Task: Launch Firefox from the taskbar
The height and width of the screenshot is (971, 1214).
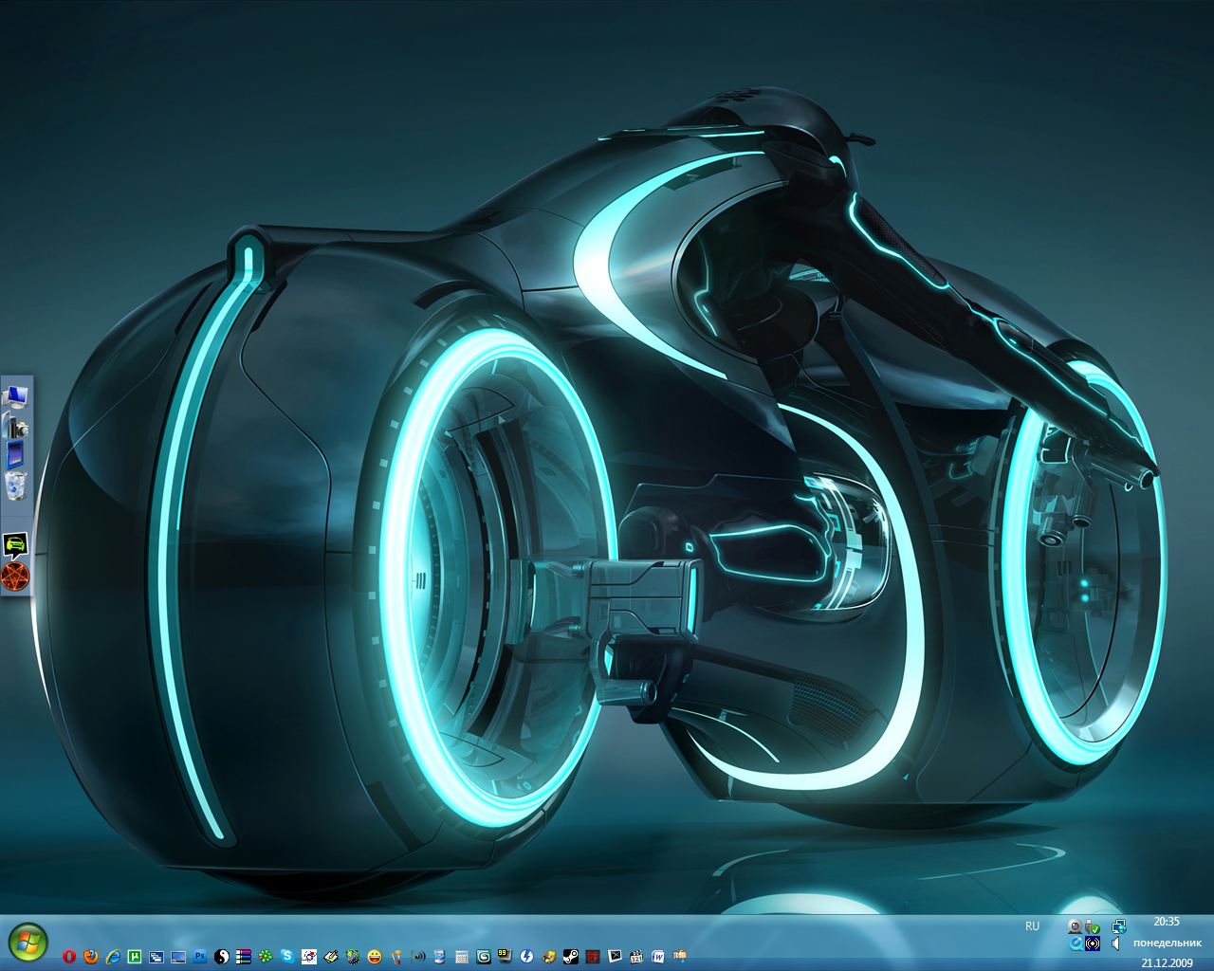Action: coord(91,956)
